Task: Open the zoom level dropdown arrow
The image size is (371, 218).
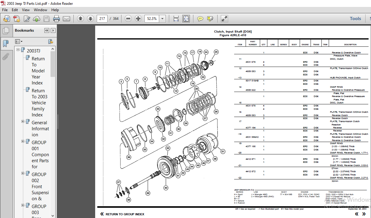Action: (163, 19)
